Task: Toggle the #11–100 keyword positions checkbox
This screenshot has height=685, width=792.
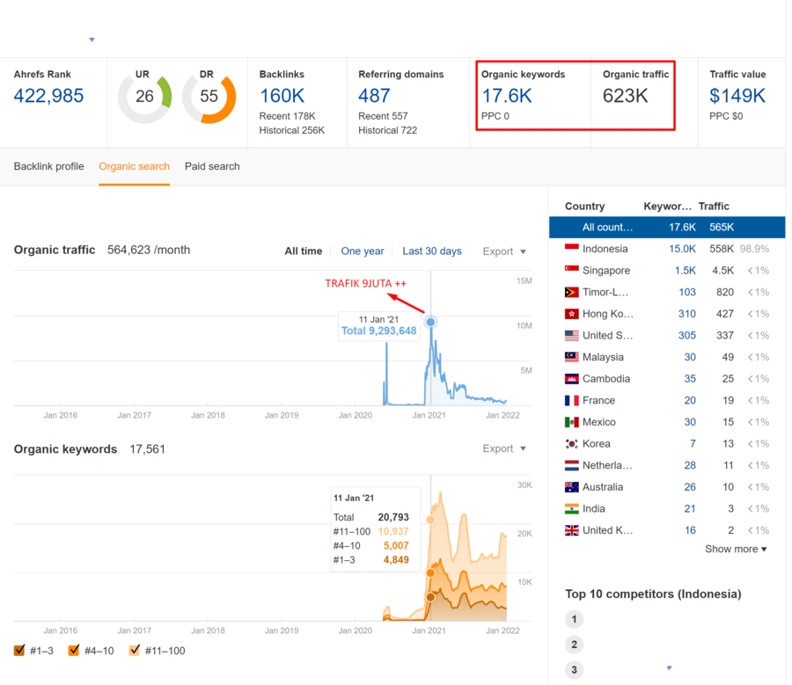Action: (135, 650)
